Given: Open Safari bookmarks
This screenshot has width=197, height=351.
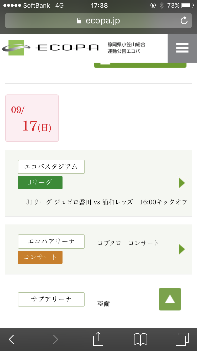Looking at the screenshot, I should pyautogui.click(x=140, y=339).
